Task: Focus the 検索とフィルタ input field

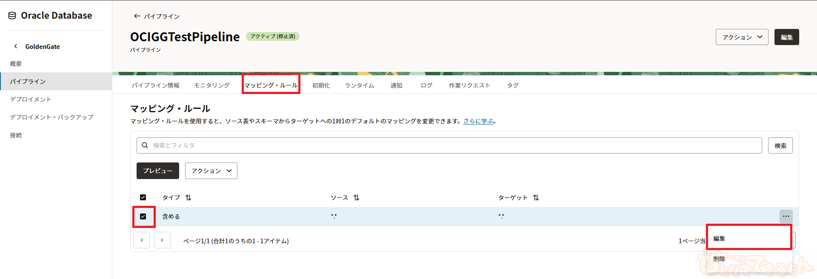Action: click(449, 145)
